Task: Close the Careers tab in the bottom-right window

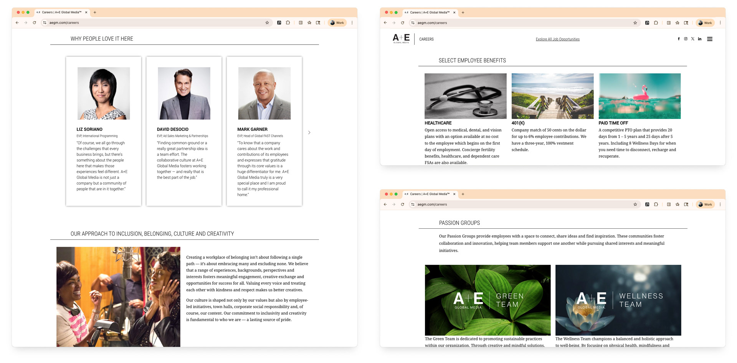Action: pos(454,194)
